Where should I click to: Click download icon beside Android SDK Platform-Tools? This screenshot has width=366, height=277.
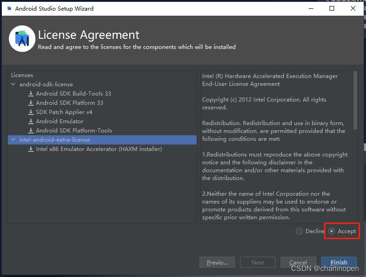pyautogui.click(x=31, y=131)
